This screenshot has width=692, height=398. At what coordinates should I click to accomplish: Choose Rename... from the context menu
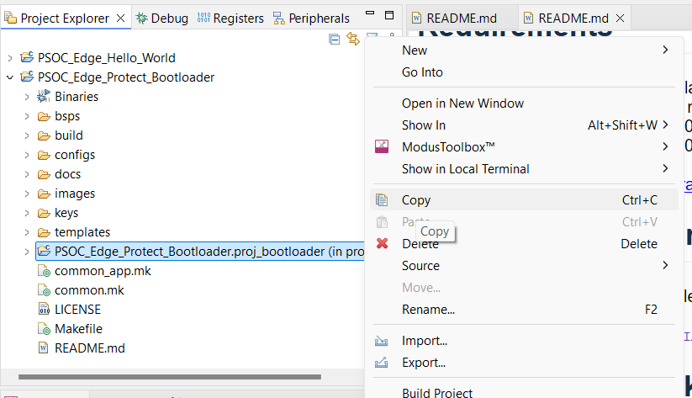(428, 310)
